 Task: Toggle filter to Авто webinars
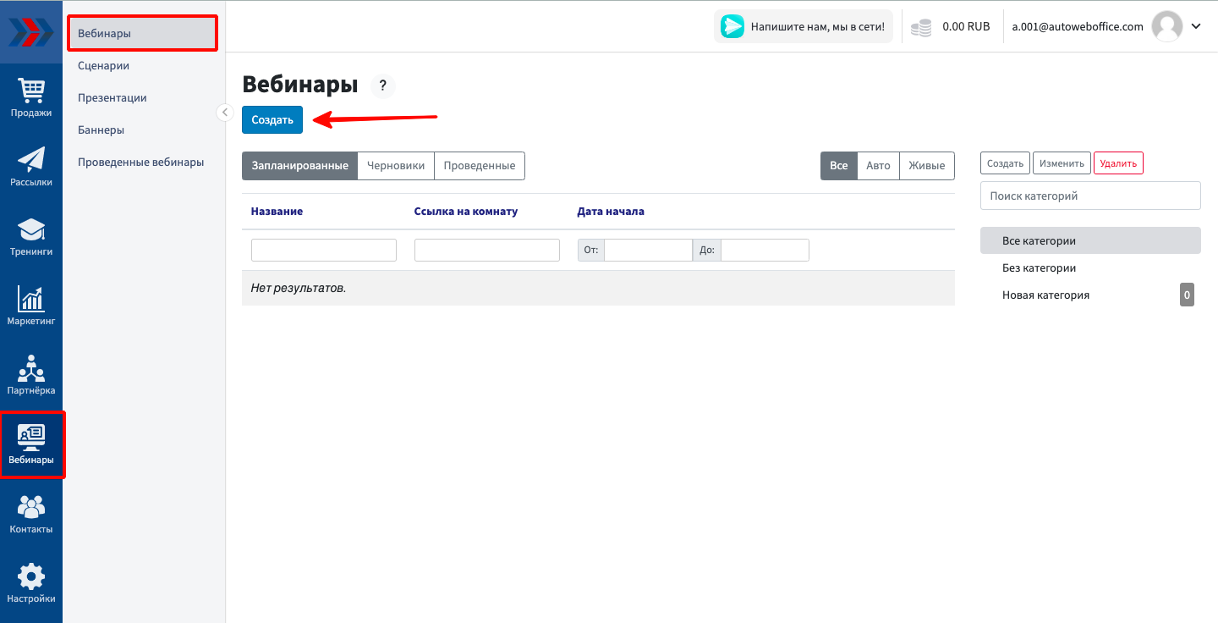coord(878,166)
